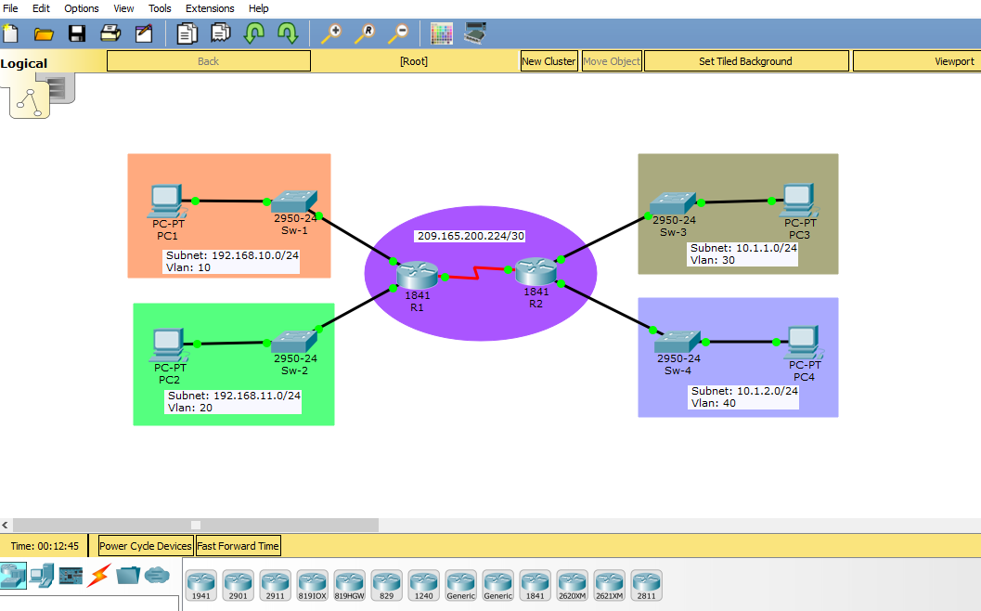Click the Paste toolbar icon
981x611 pixels.
tap(220, 33)
